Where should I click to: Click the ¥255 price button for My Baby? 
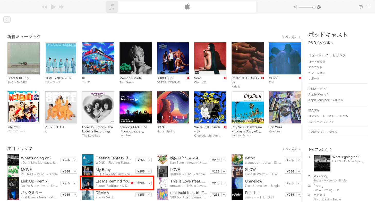(x=141, y=171)
